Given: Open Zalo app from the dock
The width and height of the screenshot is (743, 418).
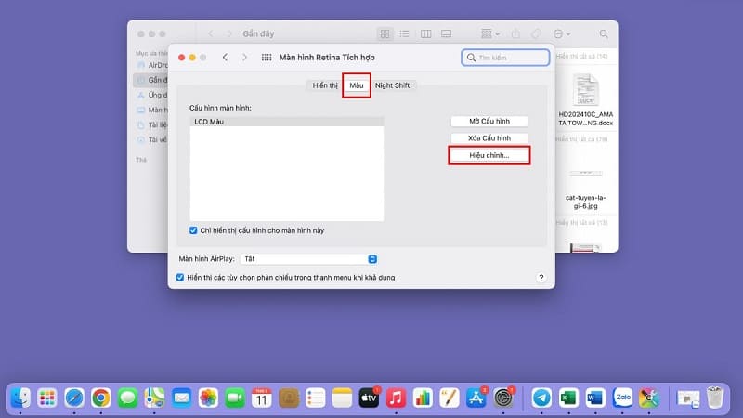Looking at the screenshot, I should tap(622, 398).
